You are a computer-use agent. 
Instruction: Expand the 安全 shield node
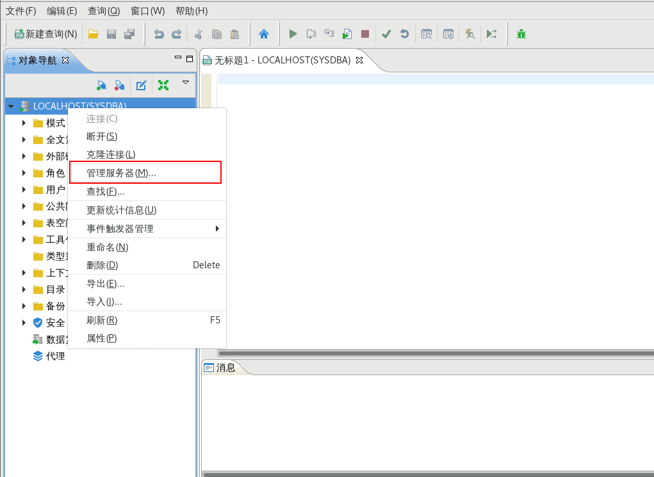pos(24,323)
